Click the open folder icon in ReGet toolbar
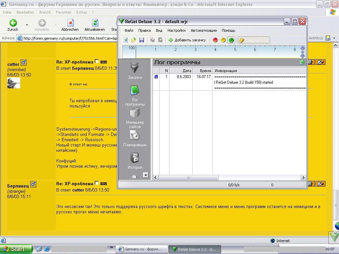This screenshot has width=339, height=254. [x=134, y=40]
